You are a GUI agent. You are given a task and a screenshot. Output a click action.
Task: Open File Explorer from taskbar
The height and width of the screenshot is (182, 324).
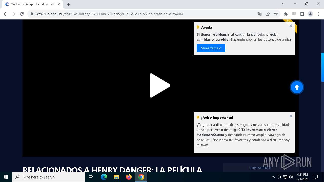coord(116,177)
